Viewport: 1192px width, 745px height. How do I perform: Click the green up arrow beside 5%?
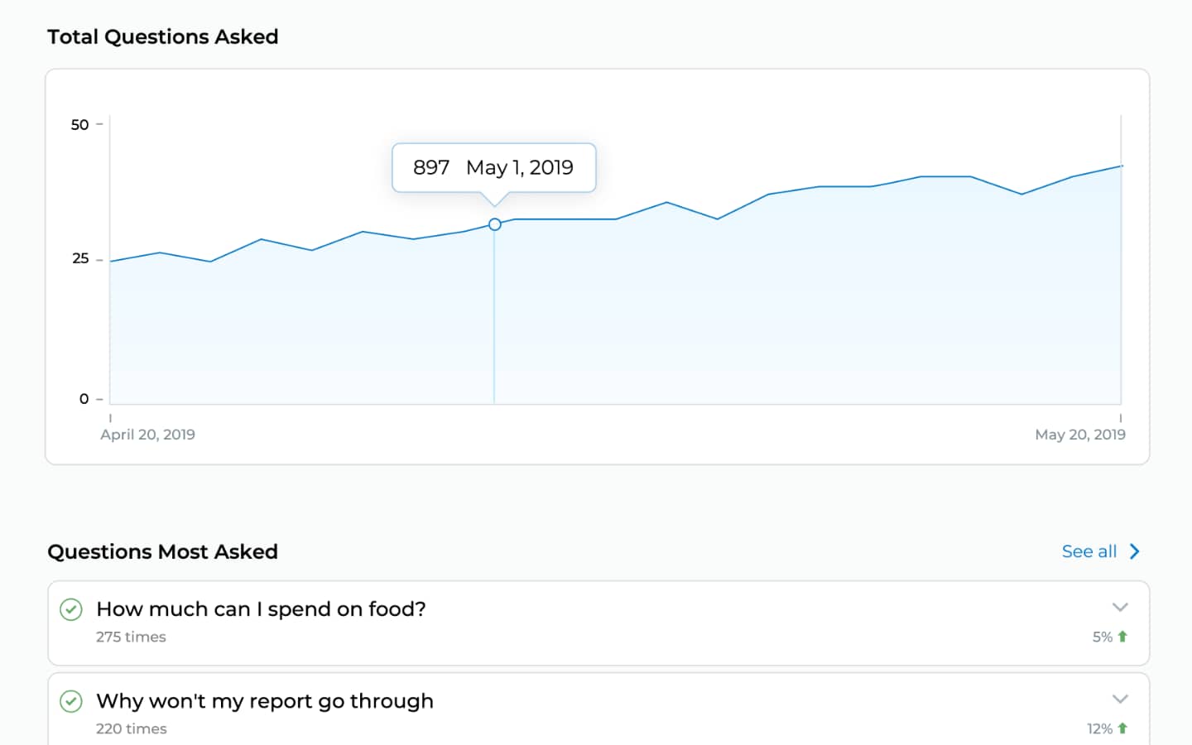pyautogui.click(x=1122, y=637)
